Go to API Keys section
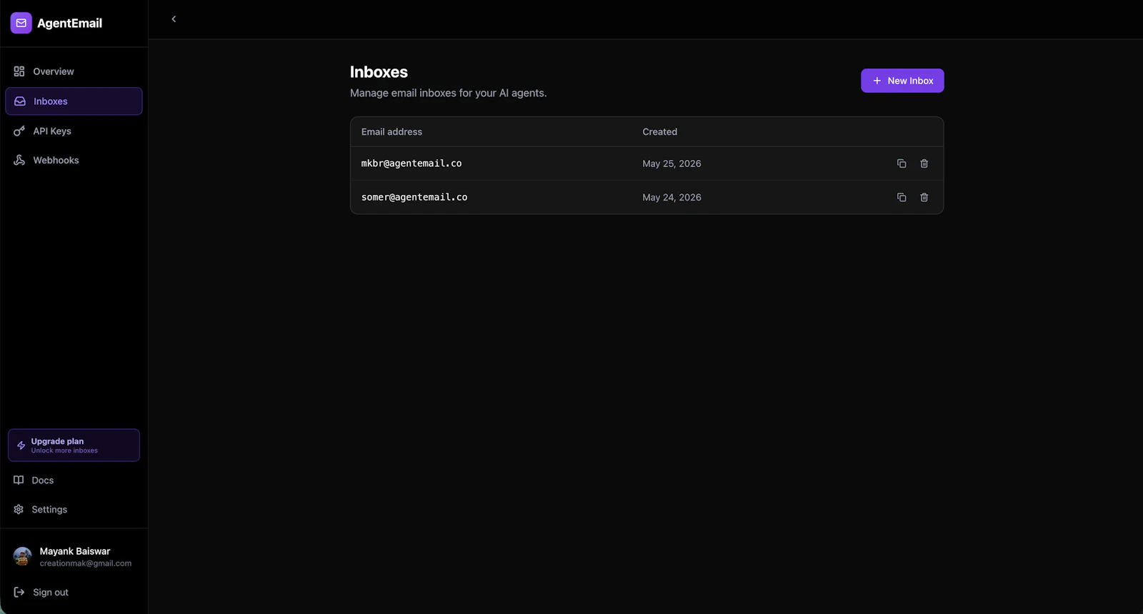1143x614 pixels. coord(74,131)
